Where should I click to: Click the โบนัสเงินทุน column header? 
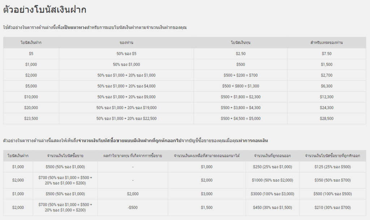tap(240, 43)
